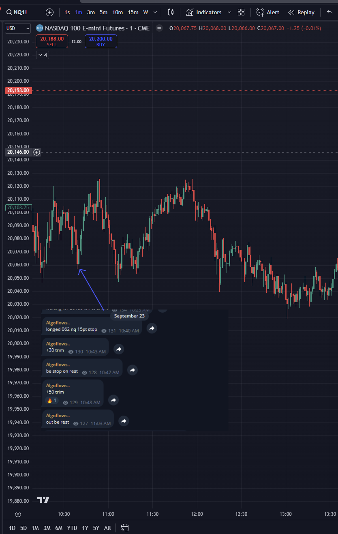
Task: Create a price Alert
Action: [267, 12]
